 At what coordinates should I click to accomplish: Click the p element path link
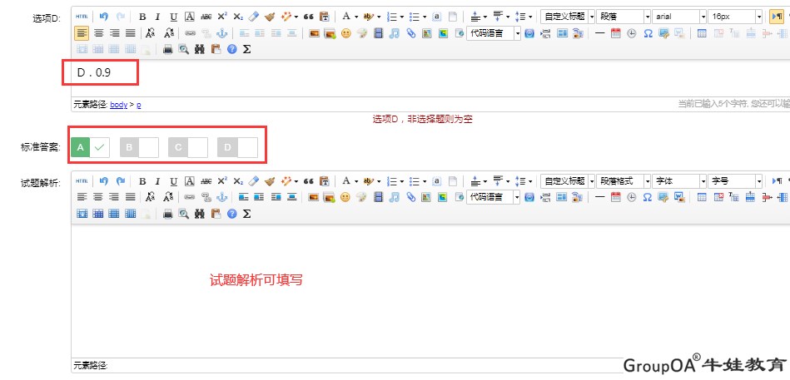click(139, 105)
